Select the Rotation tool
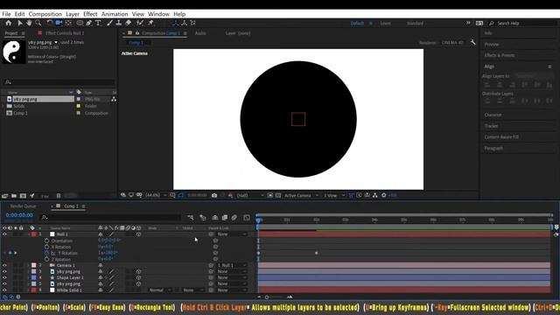560x315 pixels. pos(50,23)
